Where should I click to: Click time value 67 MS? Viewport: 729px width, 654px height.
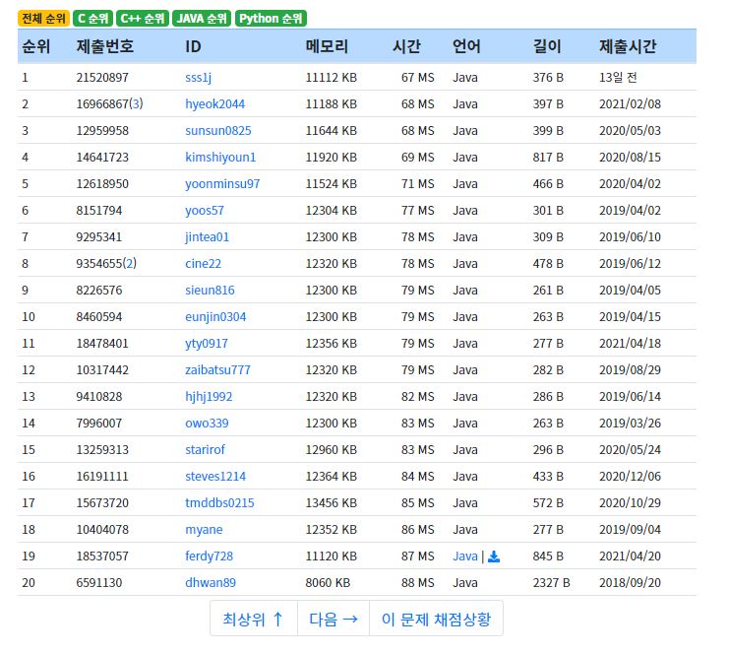point(417,77)
